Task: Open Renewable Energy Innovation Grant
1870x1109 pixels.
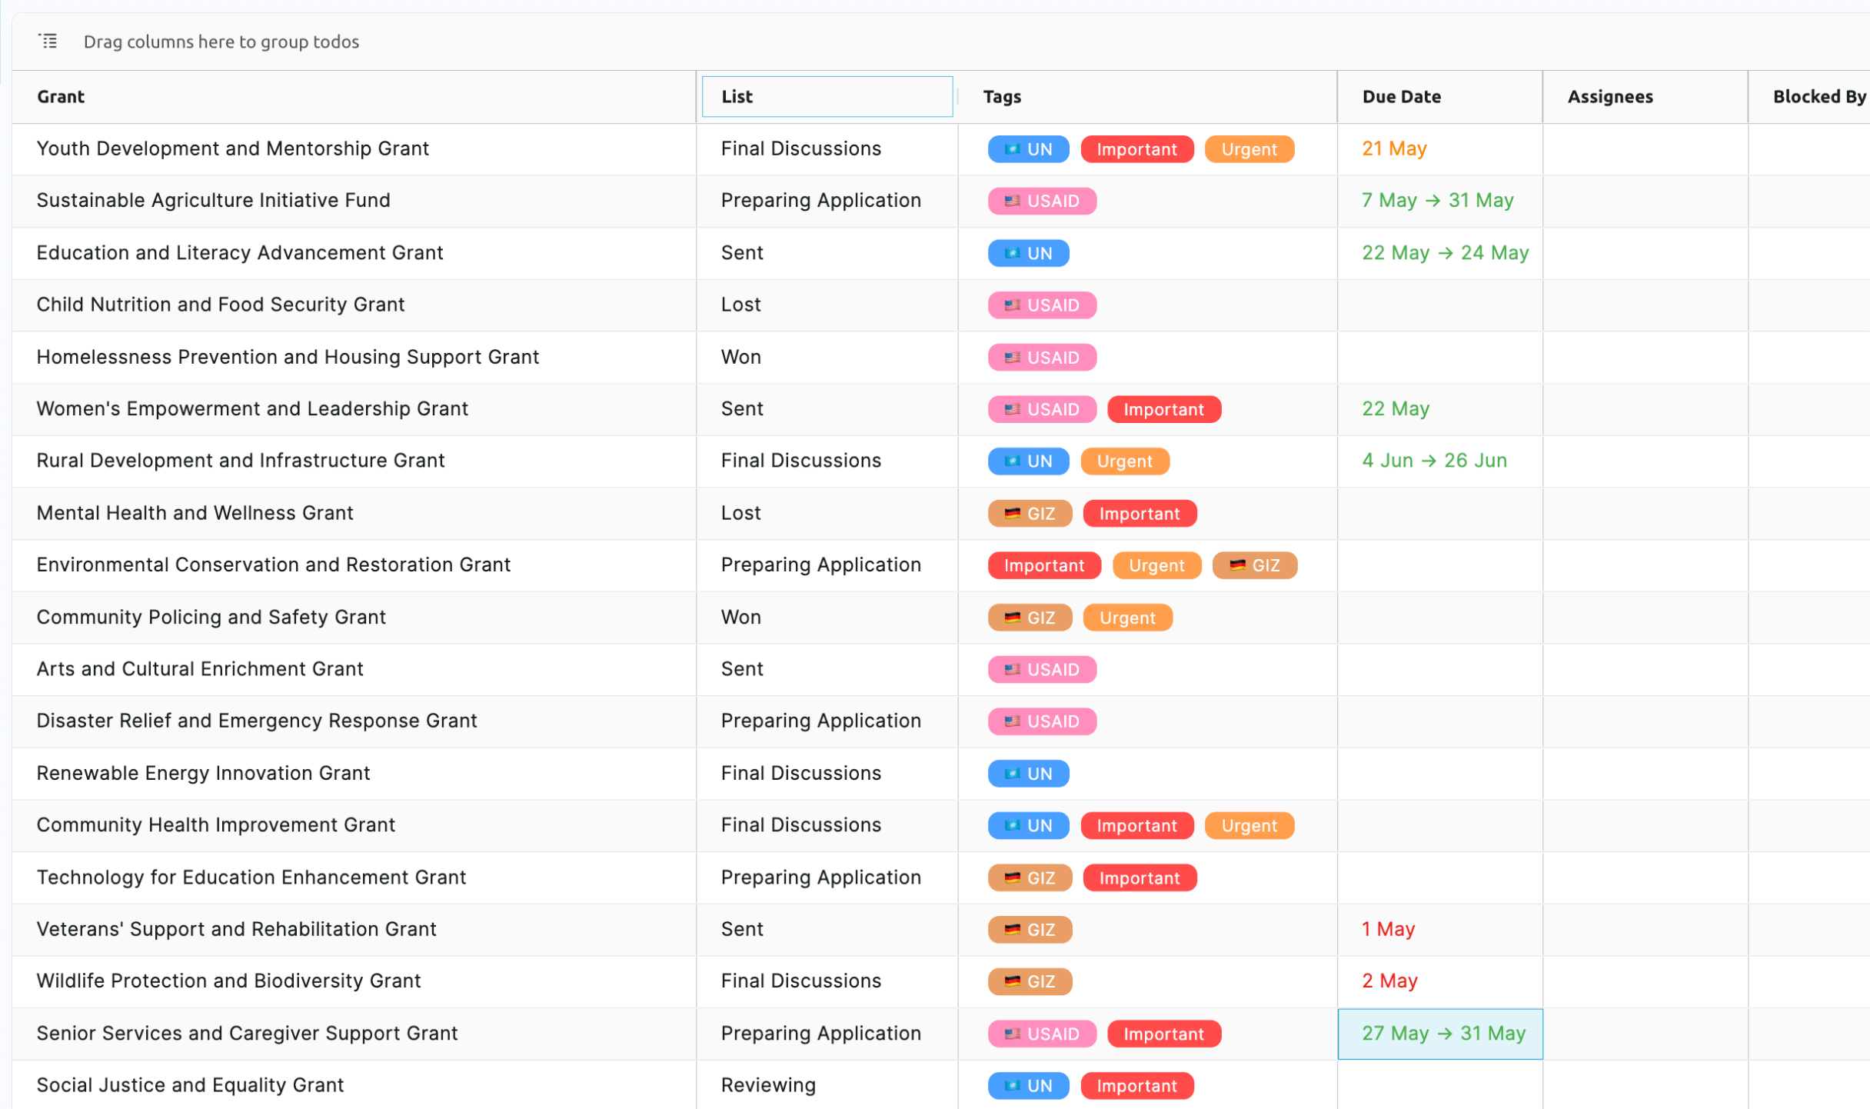Action: [203, 773]
